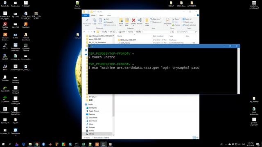Switch to details view button in status bar
The image size is (262, 147).
click(194, 138)
